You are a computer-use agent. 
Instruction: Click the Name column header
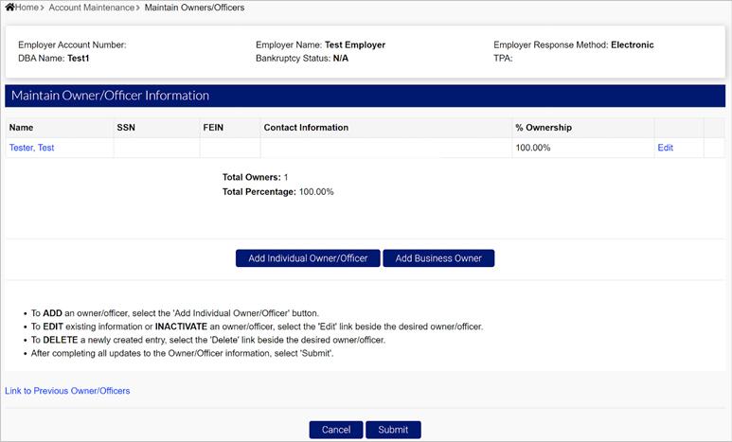21,127
